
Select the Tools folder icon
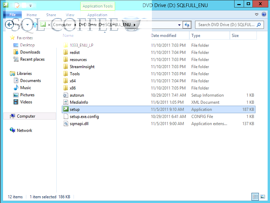tap(66, 74)
